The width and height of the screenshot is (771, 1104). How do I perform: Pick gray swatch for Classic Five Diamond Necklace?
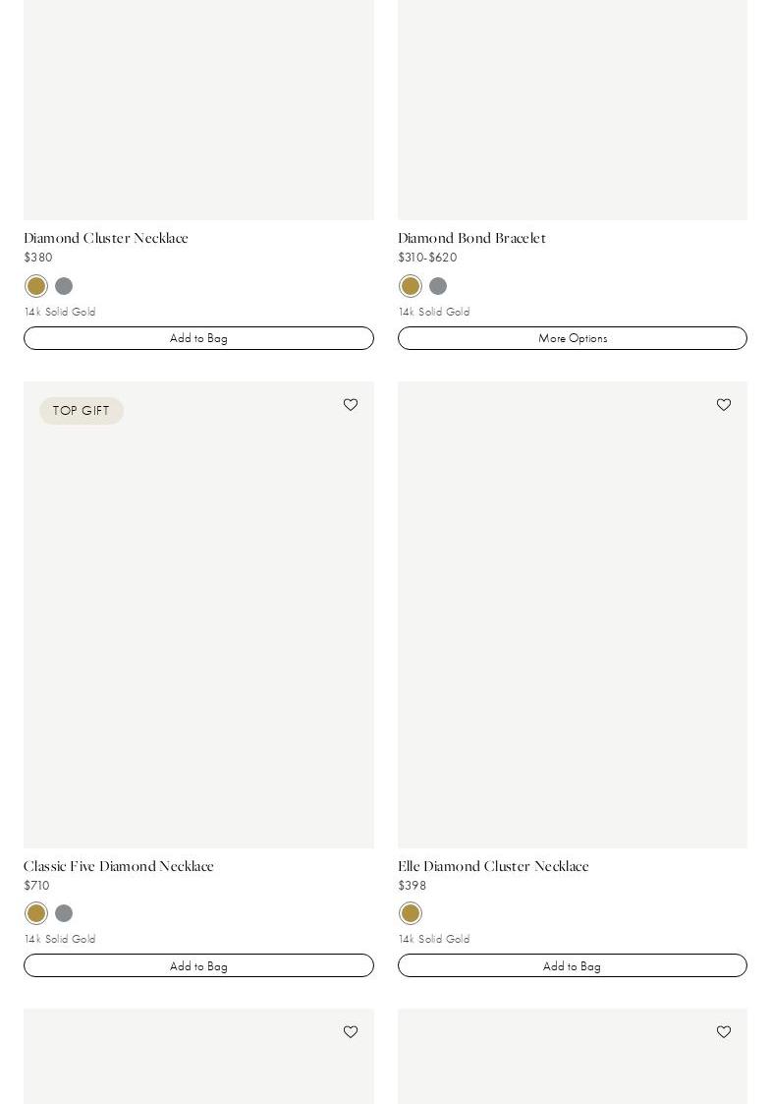click(x=64, y=913)
